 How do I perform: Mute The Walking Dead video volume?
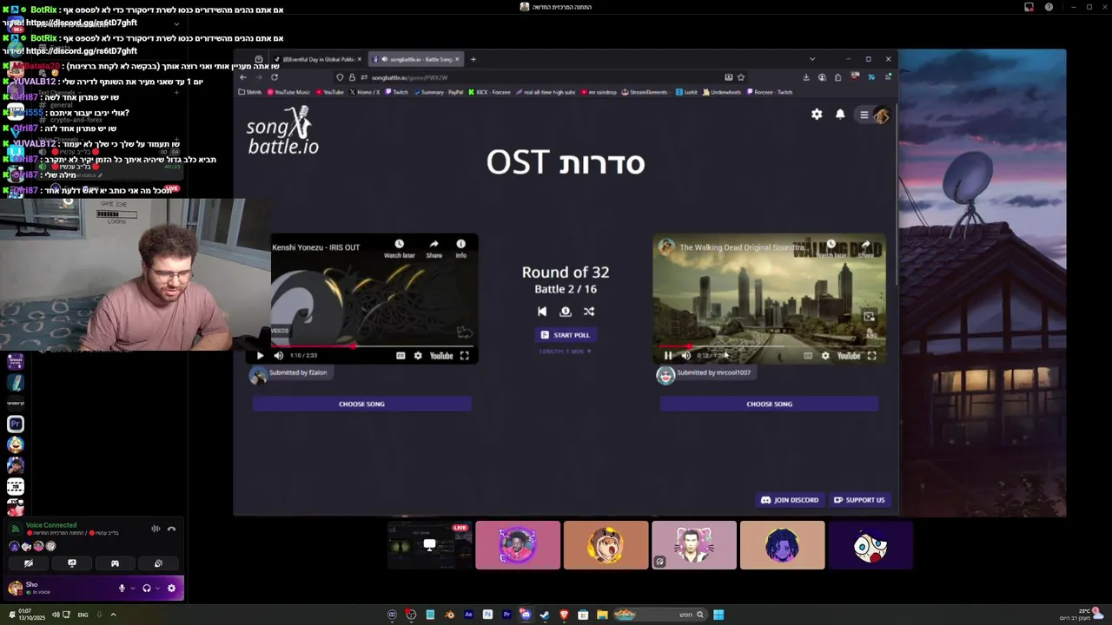click(x=685, y=356)
